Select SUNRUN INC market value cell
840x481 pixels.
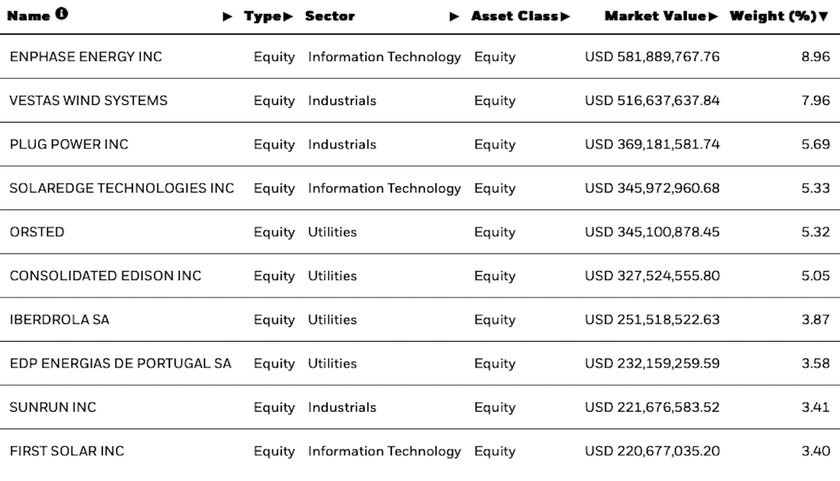click(x=652, y=407)
